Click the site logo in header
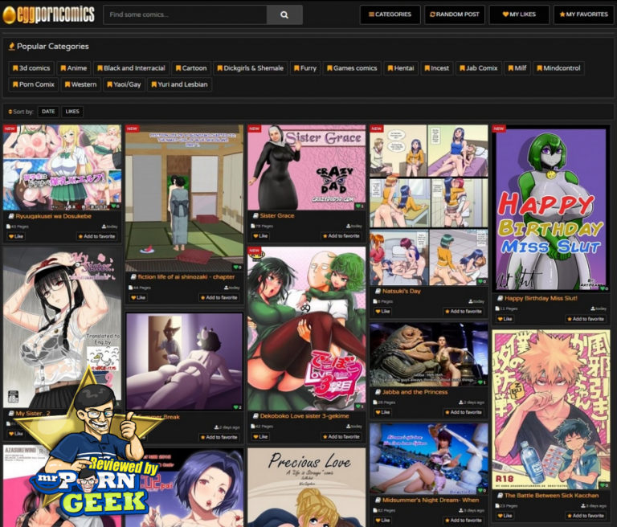The height and width of the screenshot is (527, 617). [x=49, y=14]
